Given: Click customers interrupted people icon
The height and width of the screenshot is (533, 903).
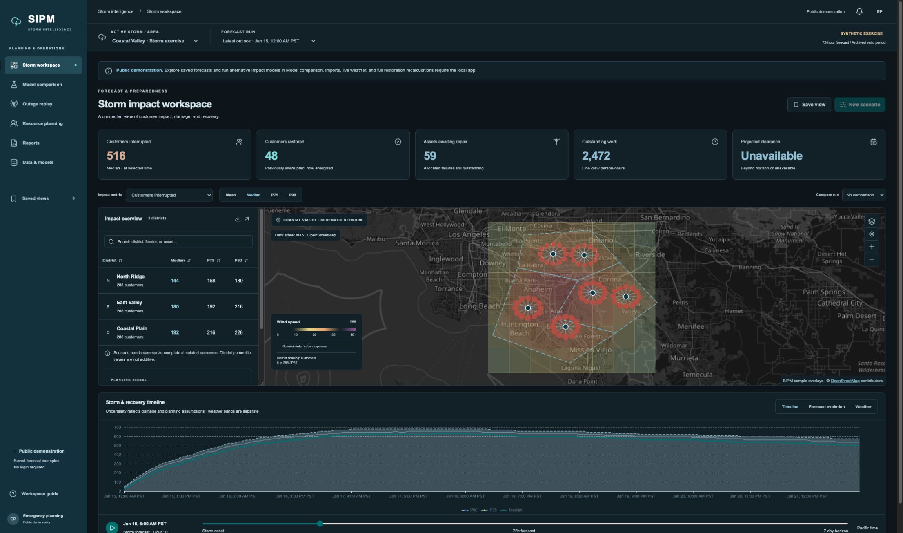Looking at the screenshot, I should point(239,142).
